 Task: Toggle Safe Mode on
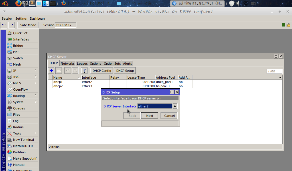(28, 25)
